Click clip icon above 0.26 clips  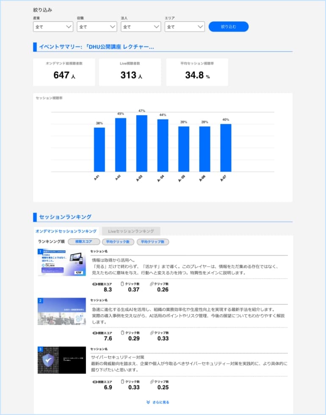(152, 284)
